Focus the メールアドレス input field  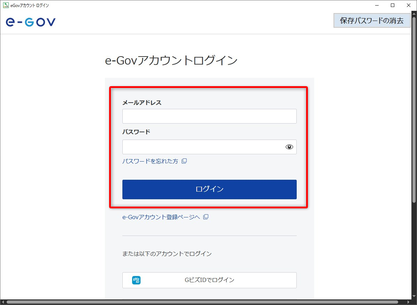click(209, 116)
